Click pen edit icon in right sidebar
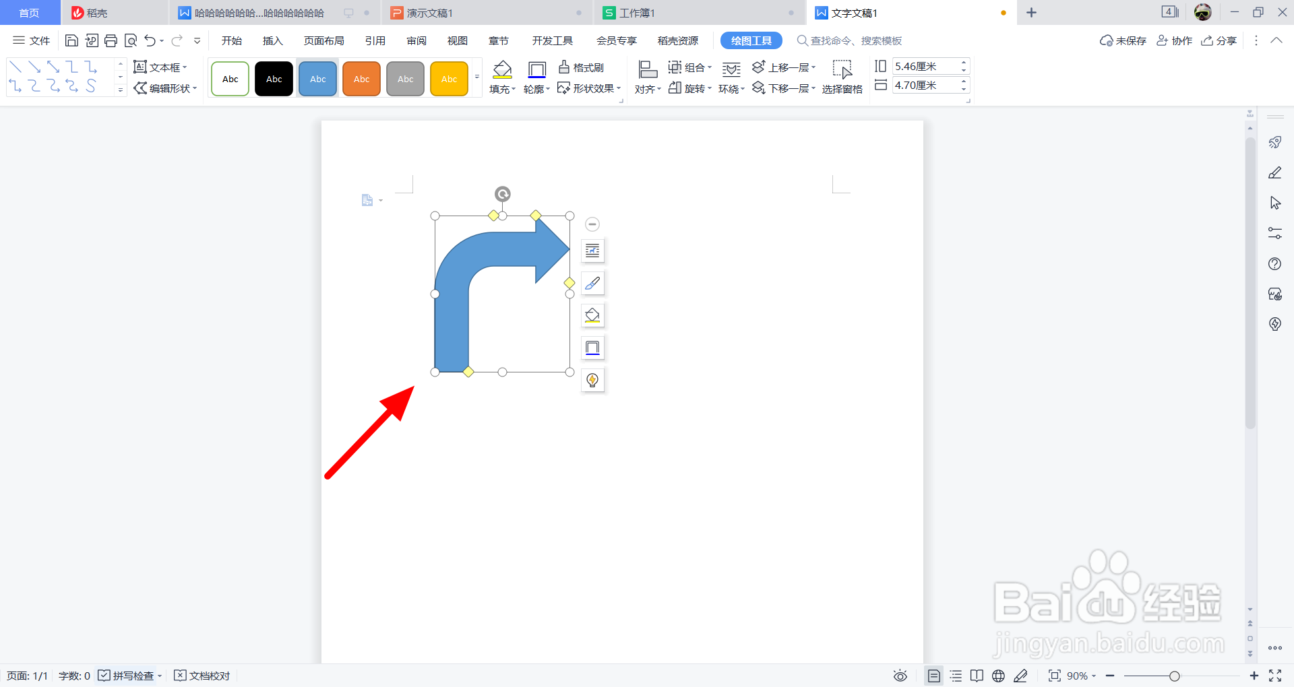The height and width of the screenshot is (687, 1294). (x=1274, y=173)
